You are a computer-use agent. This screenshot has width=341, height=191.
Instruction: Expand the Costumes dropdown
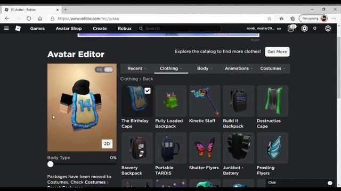click(272, 68)
